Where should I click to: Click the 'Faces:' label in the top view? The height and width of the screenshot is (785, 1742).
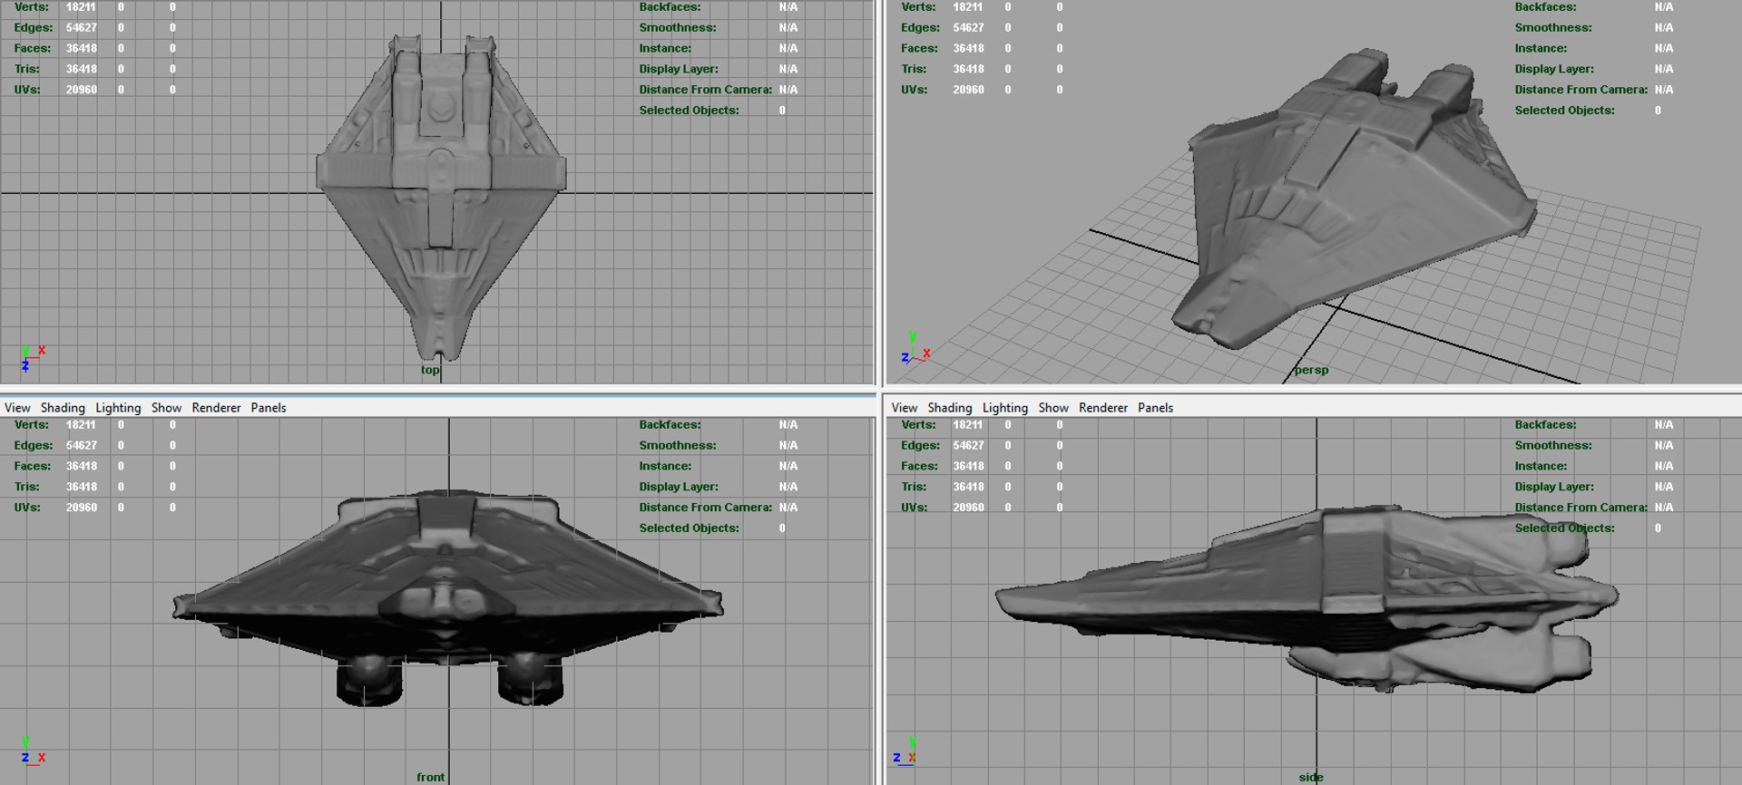32,49
